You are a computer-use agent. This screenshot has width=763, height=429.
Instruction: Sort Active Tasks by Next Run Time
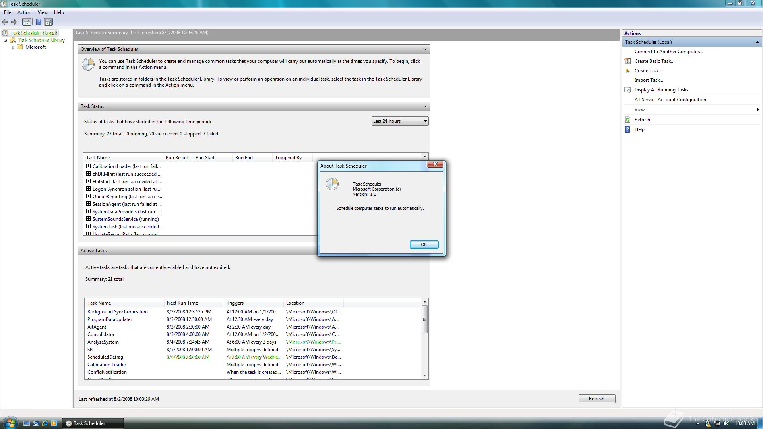tap(194, 303)
